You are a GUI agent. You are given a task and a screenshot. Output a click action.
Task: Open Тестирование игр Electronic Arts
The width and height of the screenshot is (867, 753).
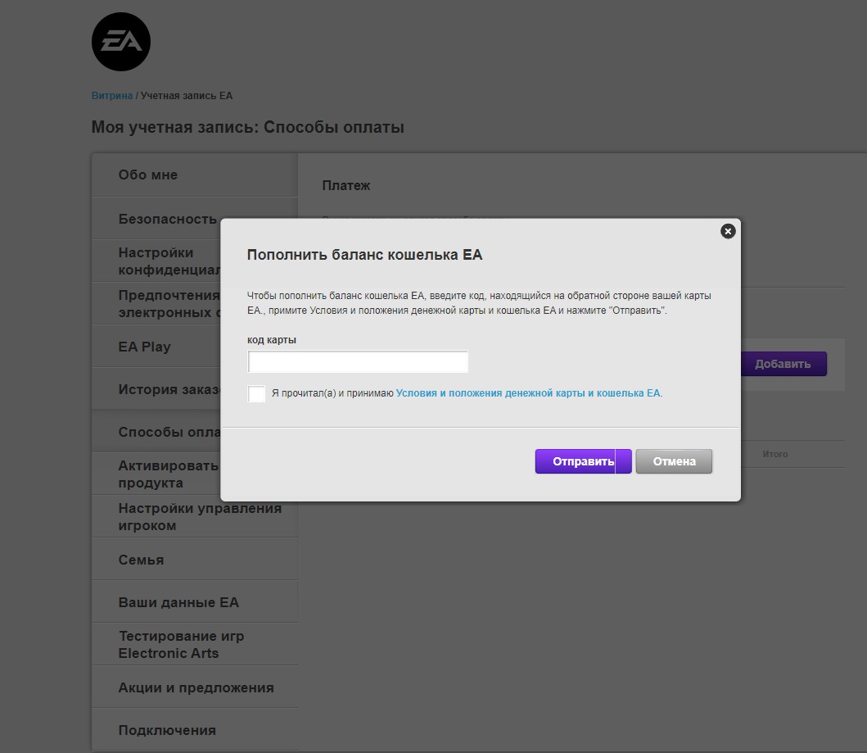coord(181,645)
